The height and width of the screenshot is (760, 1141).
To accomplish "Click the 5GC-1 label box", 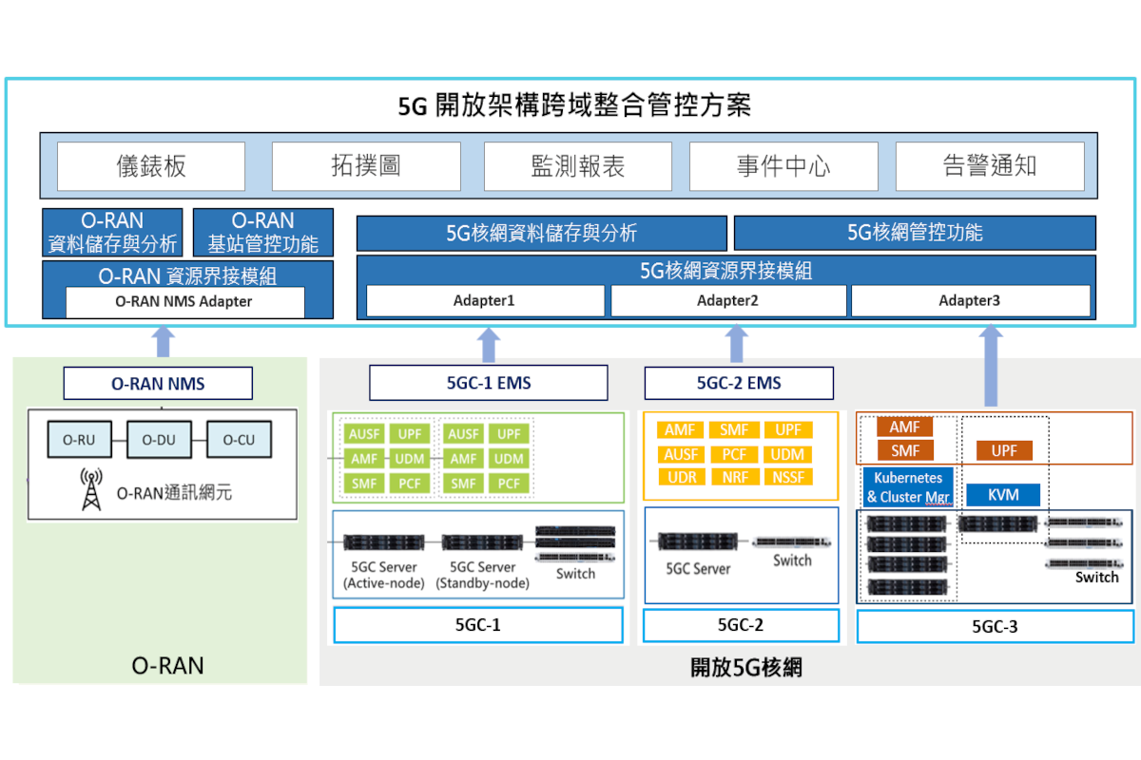I will point(478,625).
